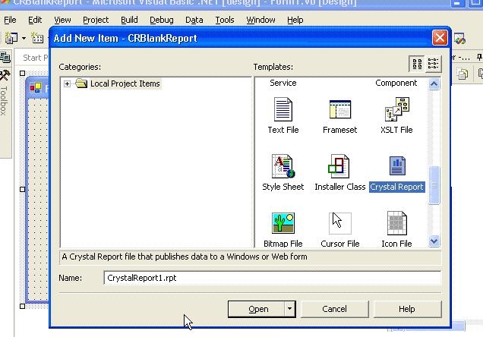The height and width of the screenshot is (359, 483).
Task: Choose the XSLT File template
Action: tap(396, 111)
